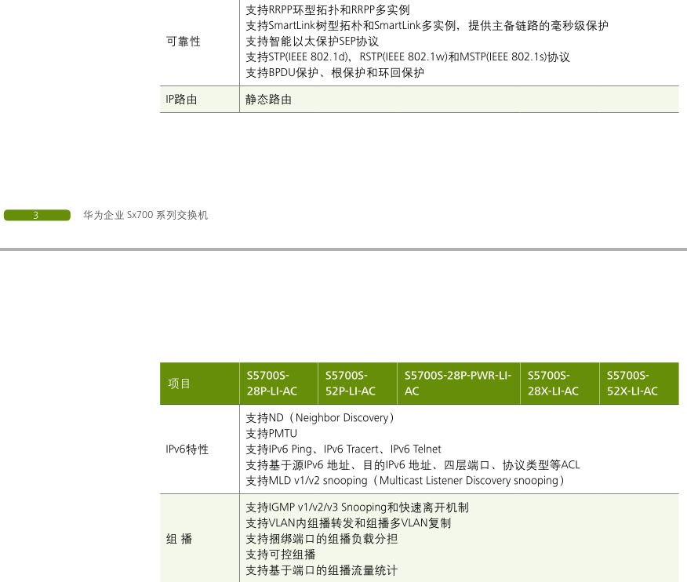Click line 支持可控组播
This screenshot has width=687, height=582.
click(281, 555)
